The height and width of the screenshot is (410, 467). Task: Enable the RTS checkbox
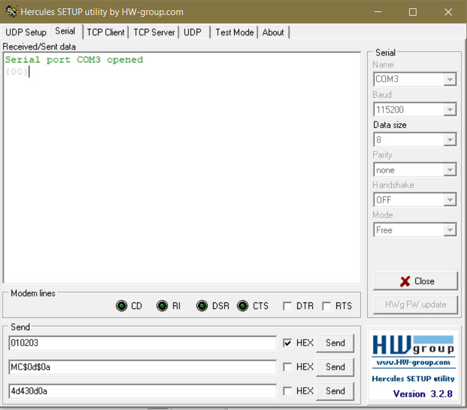[x=326, y=306]
